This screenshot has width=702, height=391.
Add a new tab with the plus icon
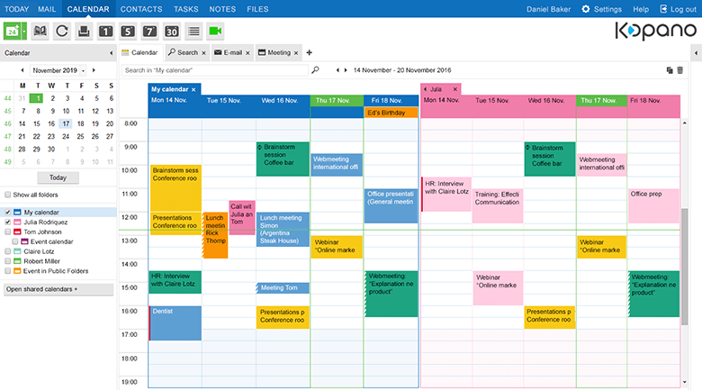pos(309,52)
